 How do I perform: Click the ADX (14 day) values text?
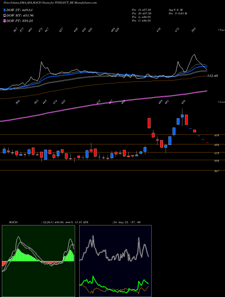click(x=126, y=222)
